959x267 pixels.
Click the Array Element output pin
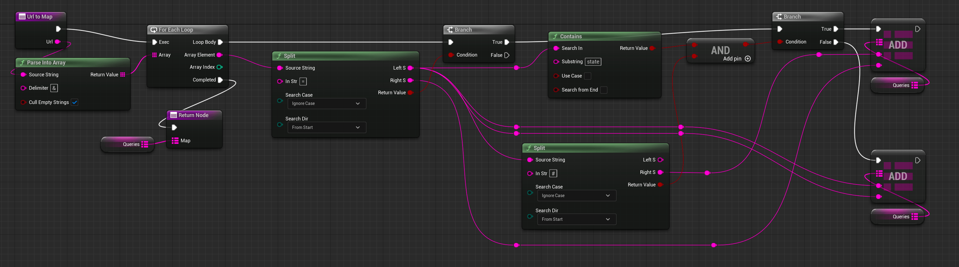tap(219, 55)
